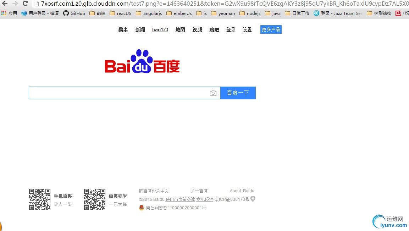Go back using the browser back arrow
The height and width of the screenshot is (231, 409).
(x=5, y=4)
